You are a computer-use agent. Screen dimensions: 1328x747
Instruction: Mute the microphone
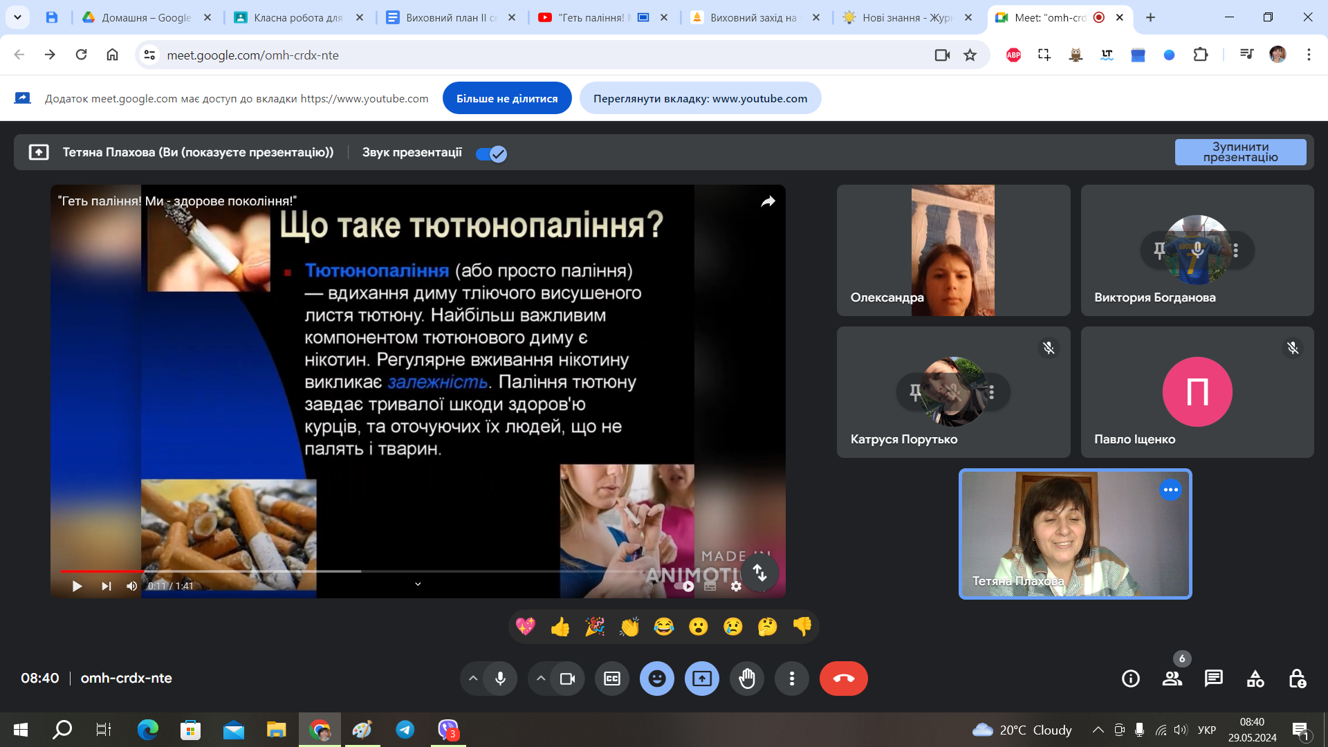(x=500, y=679)
